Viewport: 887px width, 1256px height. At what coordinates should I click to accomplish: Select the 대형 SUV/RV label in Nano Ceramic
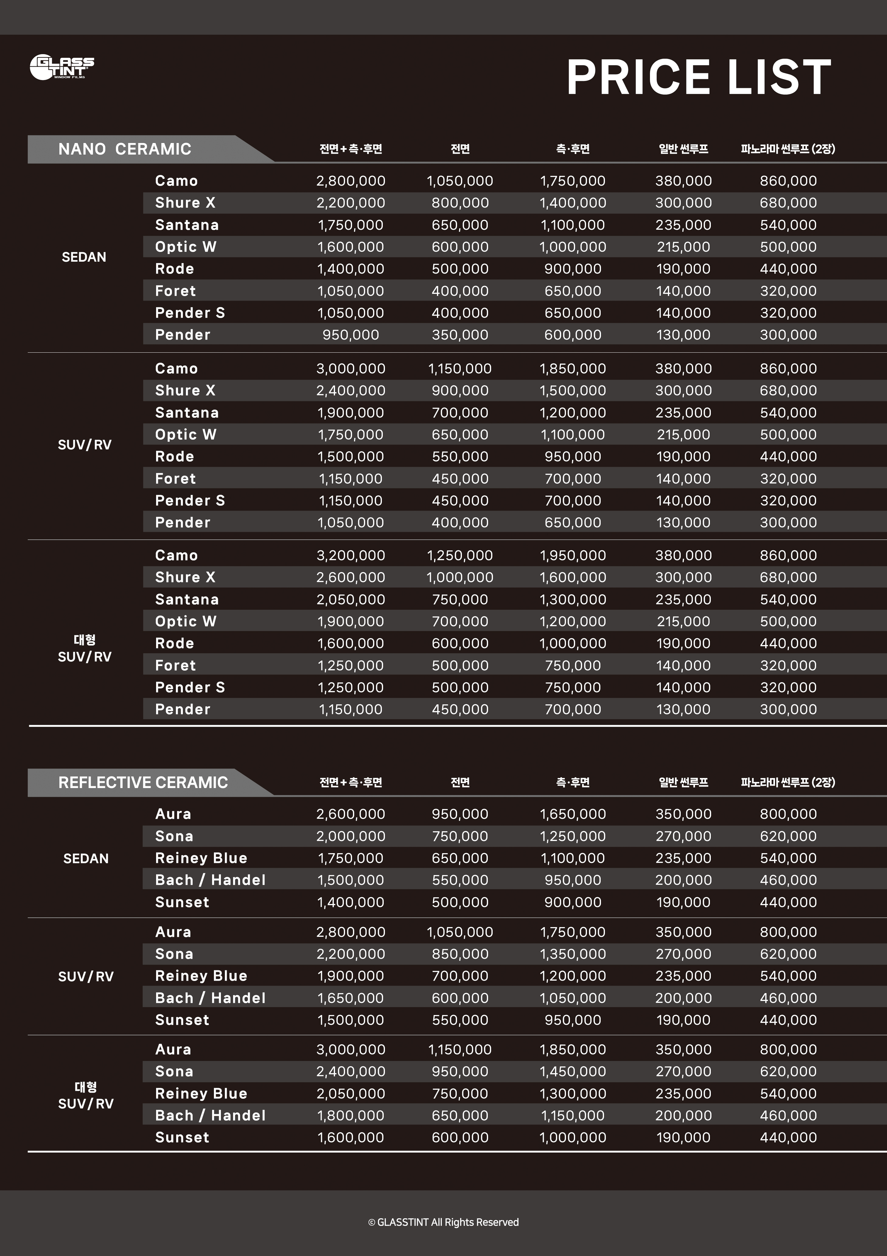(x=85, y=648)
